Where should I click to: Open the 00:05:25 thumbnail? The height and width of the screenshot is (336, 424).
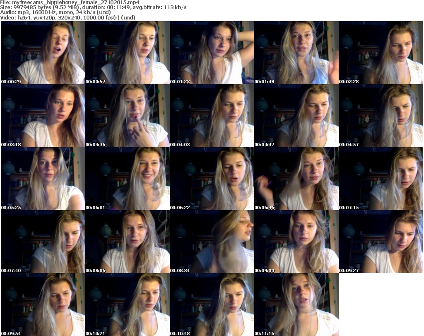tap(43, 179)
